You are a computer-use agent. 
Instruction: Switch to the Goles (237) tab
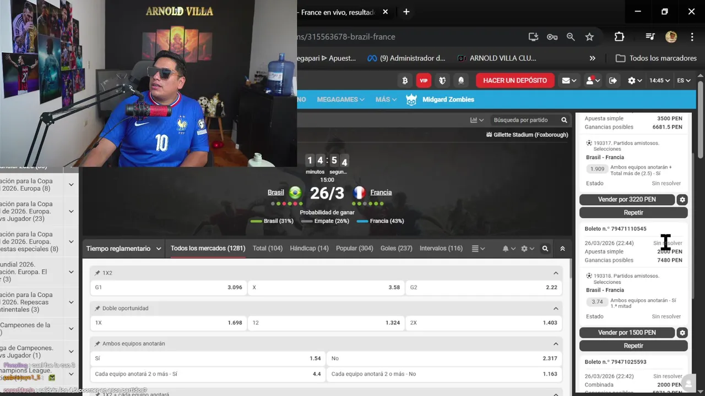[396, 249]
